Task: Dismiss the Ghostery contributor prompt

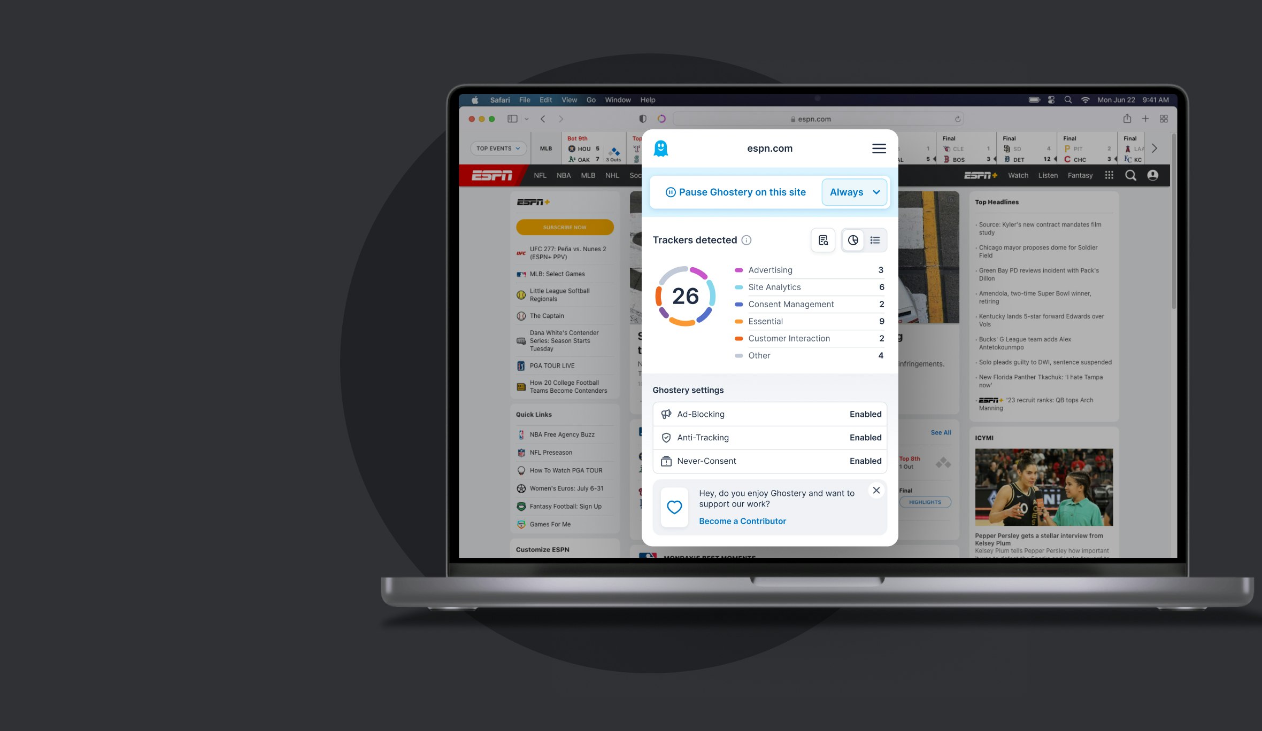Action: (x=877, y=490)
